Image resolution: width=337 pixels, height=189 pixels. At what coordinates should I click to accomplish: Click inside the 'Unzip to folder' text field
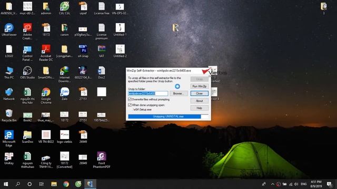click(x=148, y=93)
